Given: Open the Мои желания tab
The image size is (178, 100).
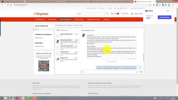Looking at the screenshot, I should (x=79, y=19).
